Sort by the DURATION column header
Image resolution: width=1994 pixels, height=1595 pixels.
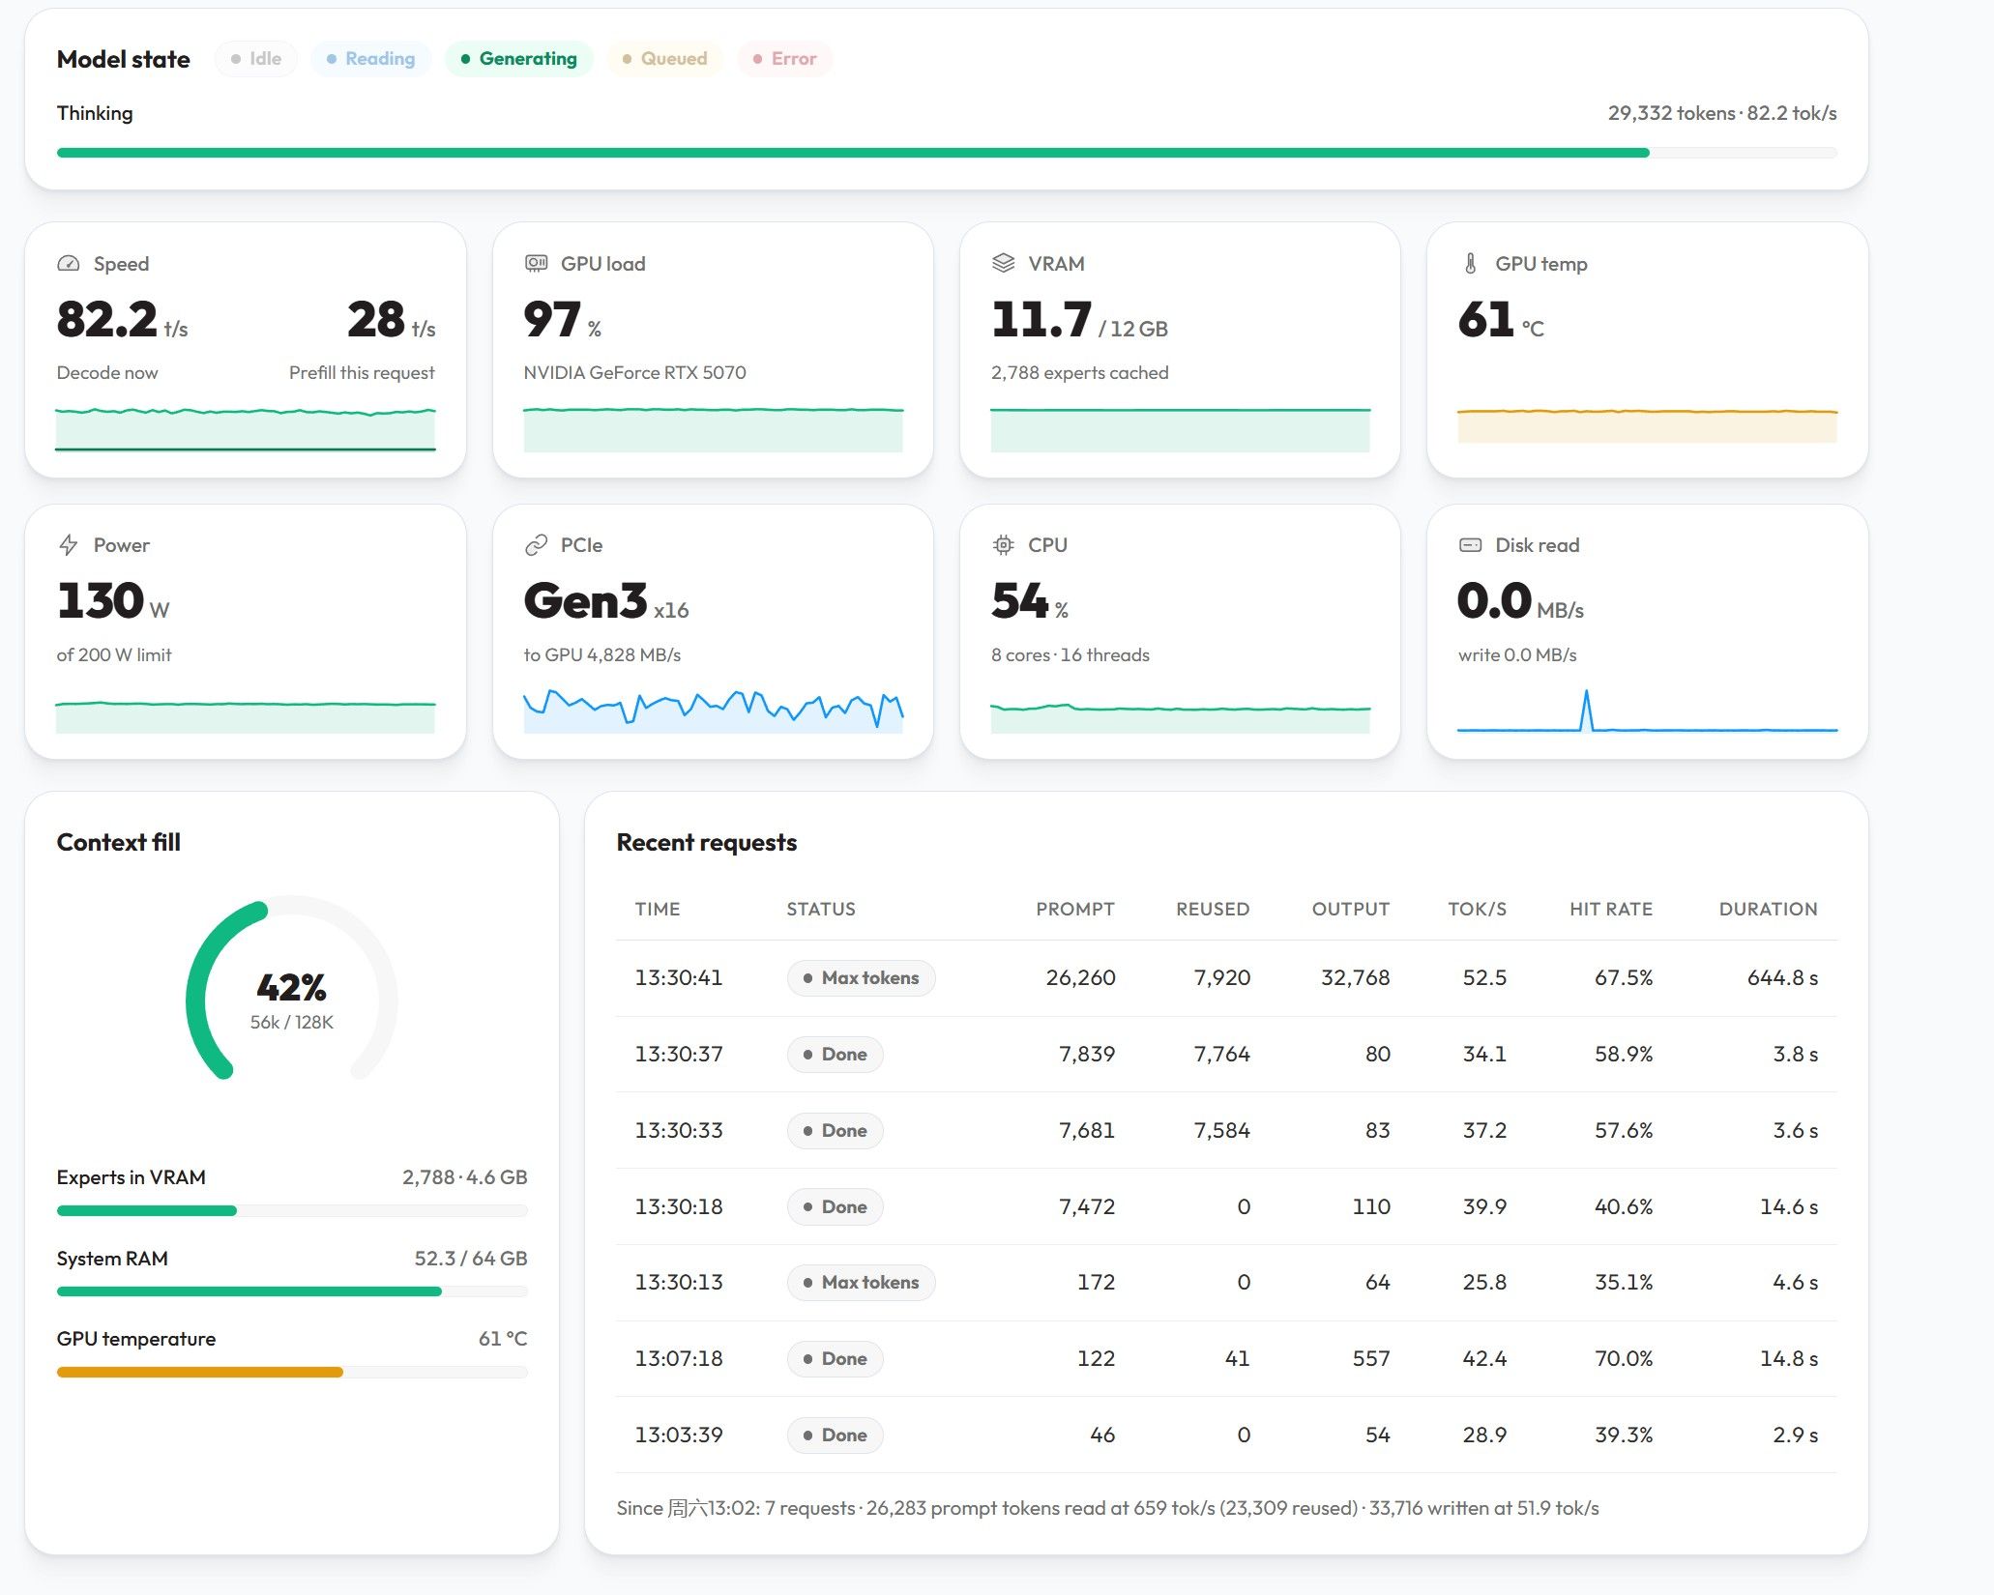click(x=1769, y=909)
